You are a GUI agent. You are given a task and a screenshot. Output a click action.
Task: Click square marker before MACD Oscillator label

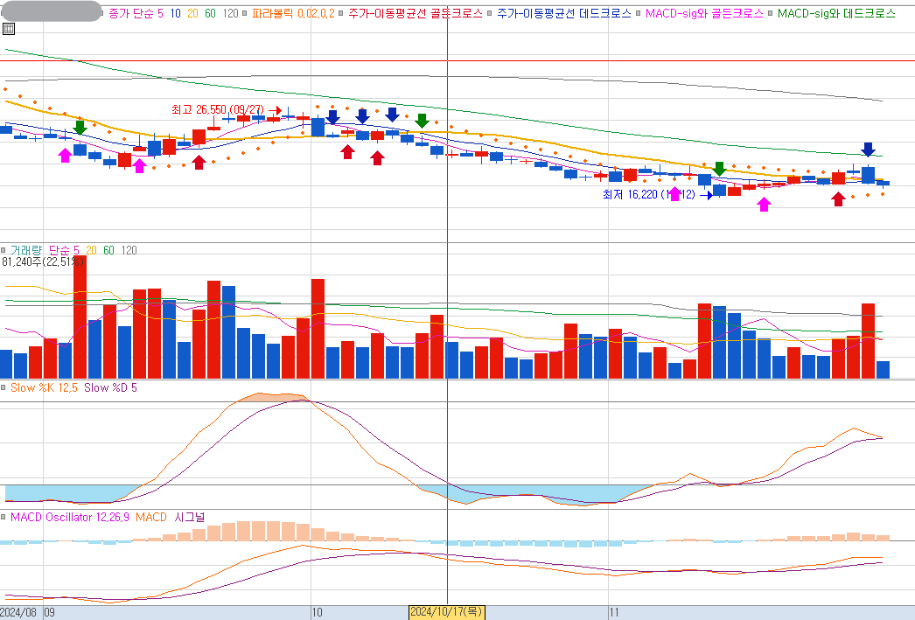coord(3,518)
